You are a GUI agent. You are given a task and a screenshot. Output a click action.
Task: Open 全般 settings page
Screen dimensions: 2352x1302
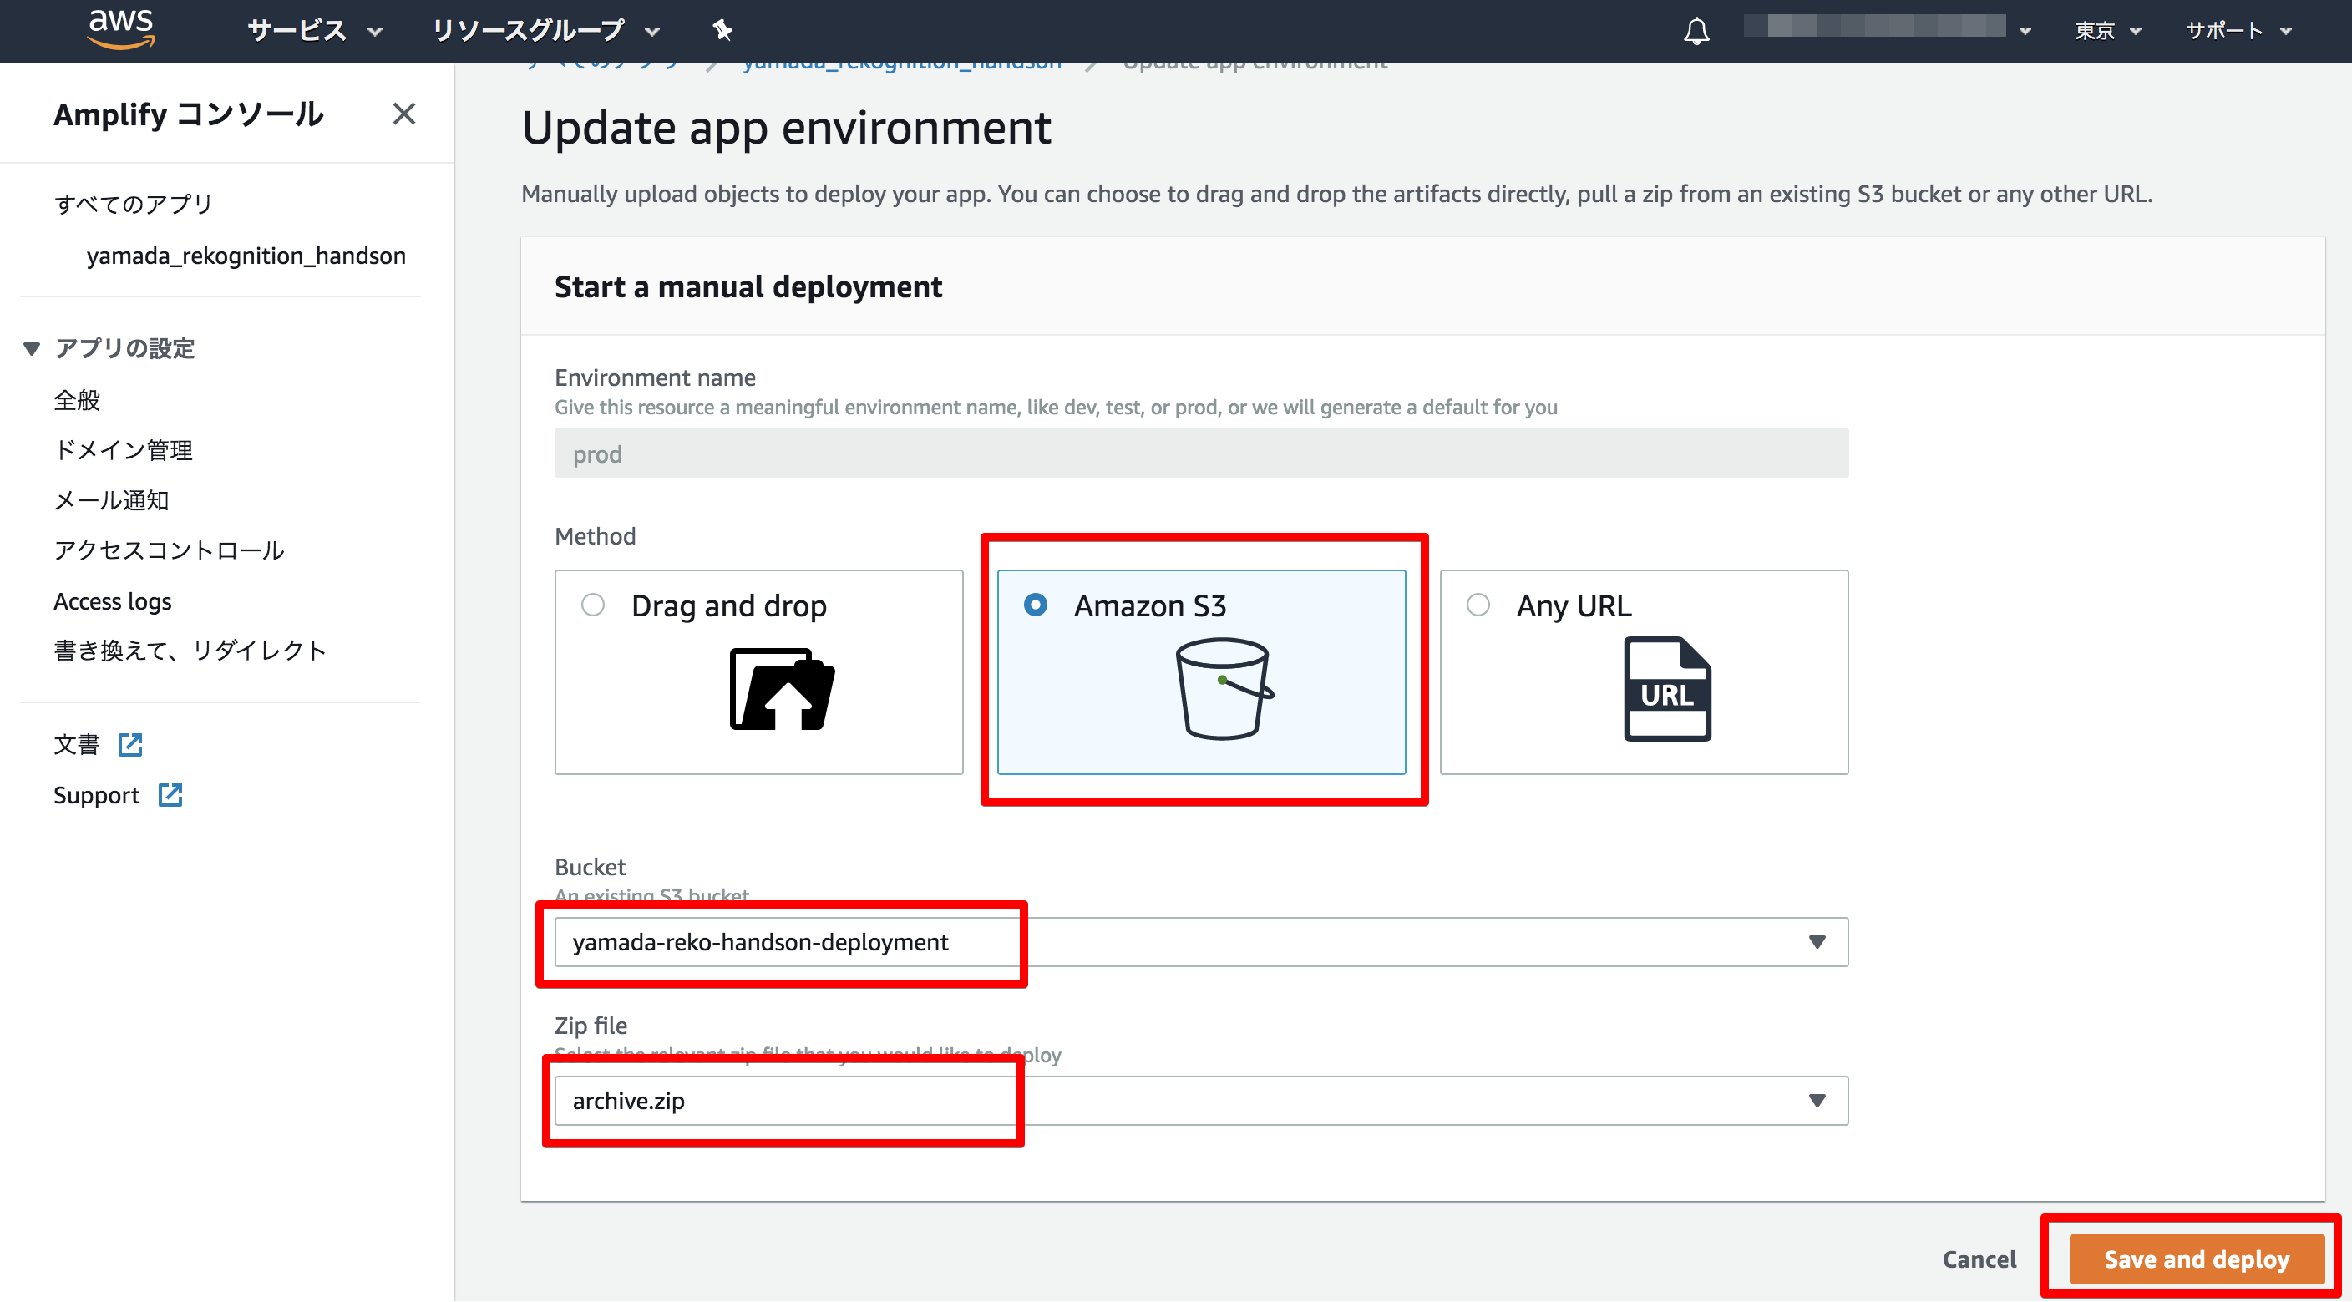[x=77, y=400]
